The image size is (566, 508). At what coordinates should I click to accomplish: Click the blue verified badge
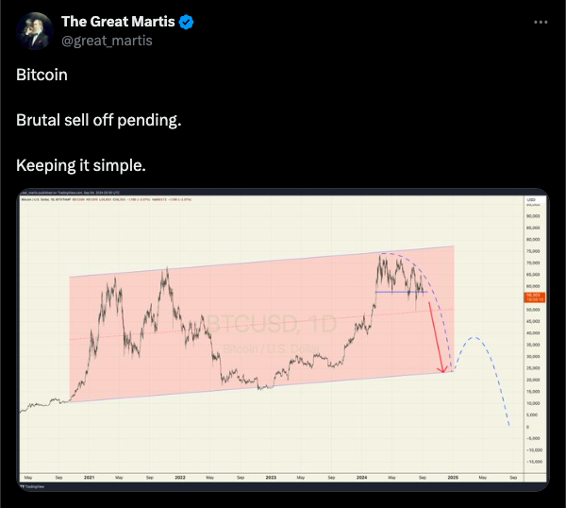[x=186, y=22]
